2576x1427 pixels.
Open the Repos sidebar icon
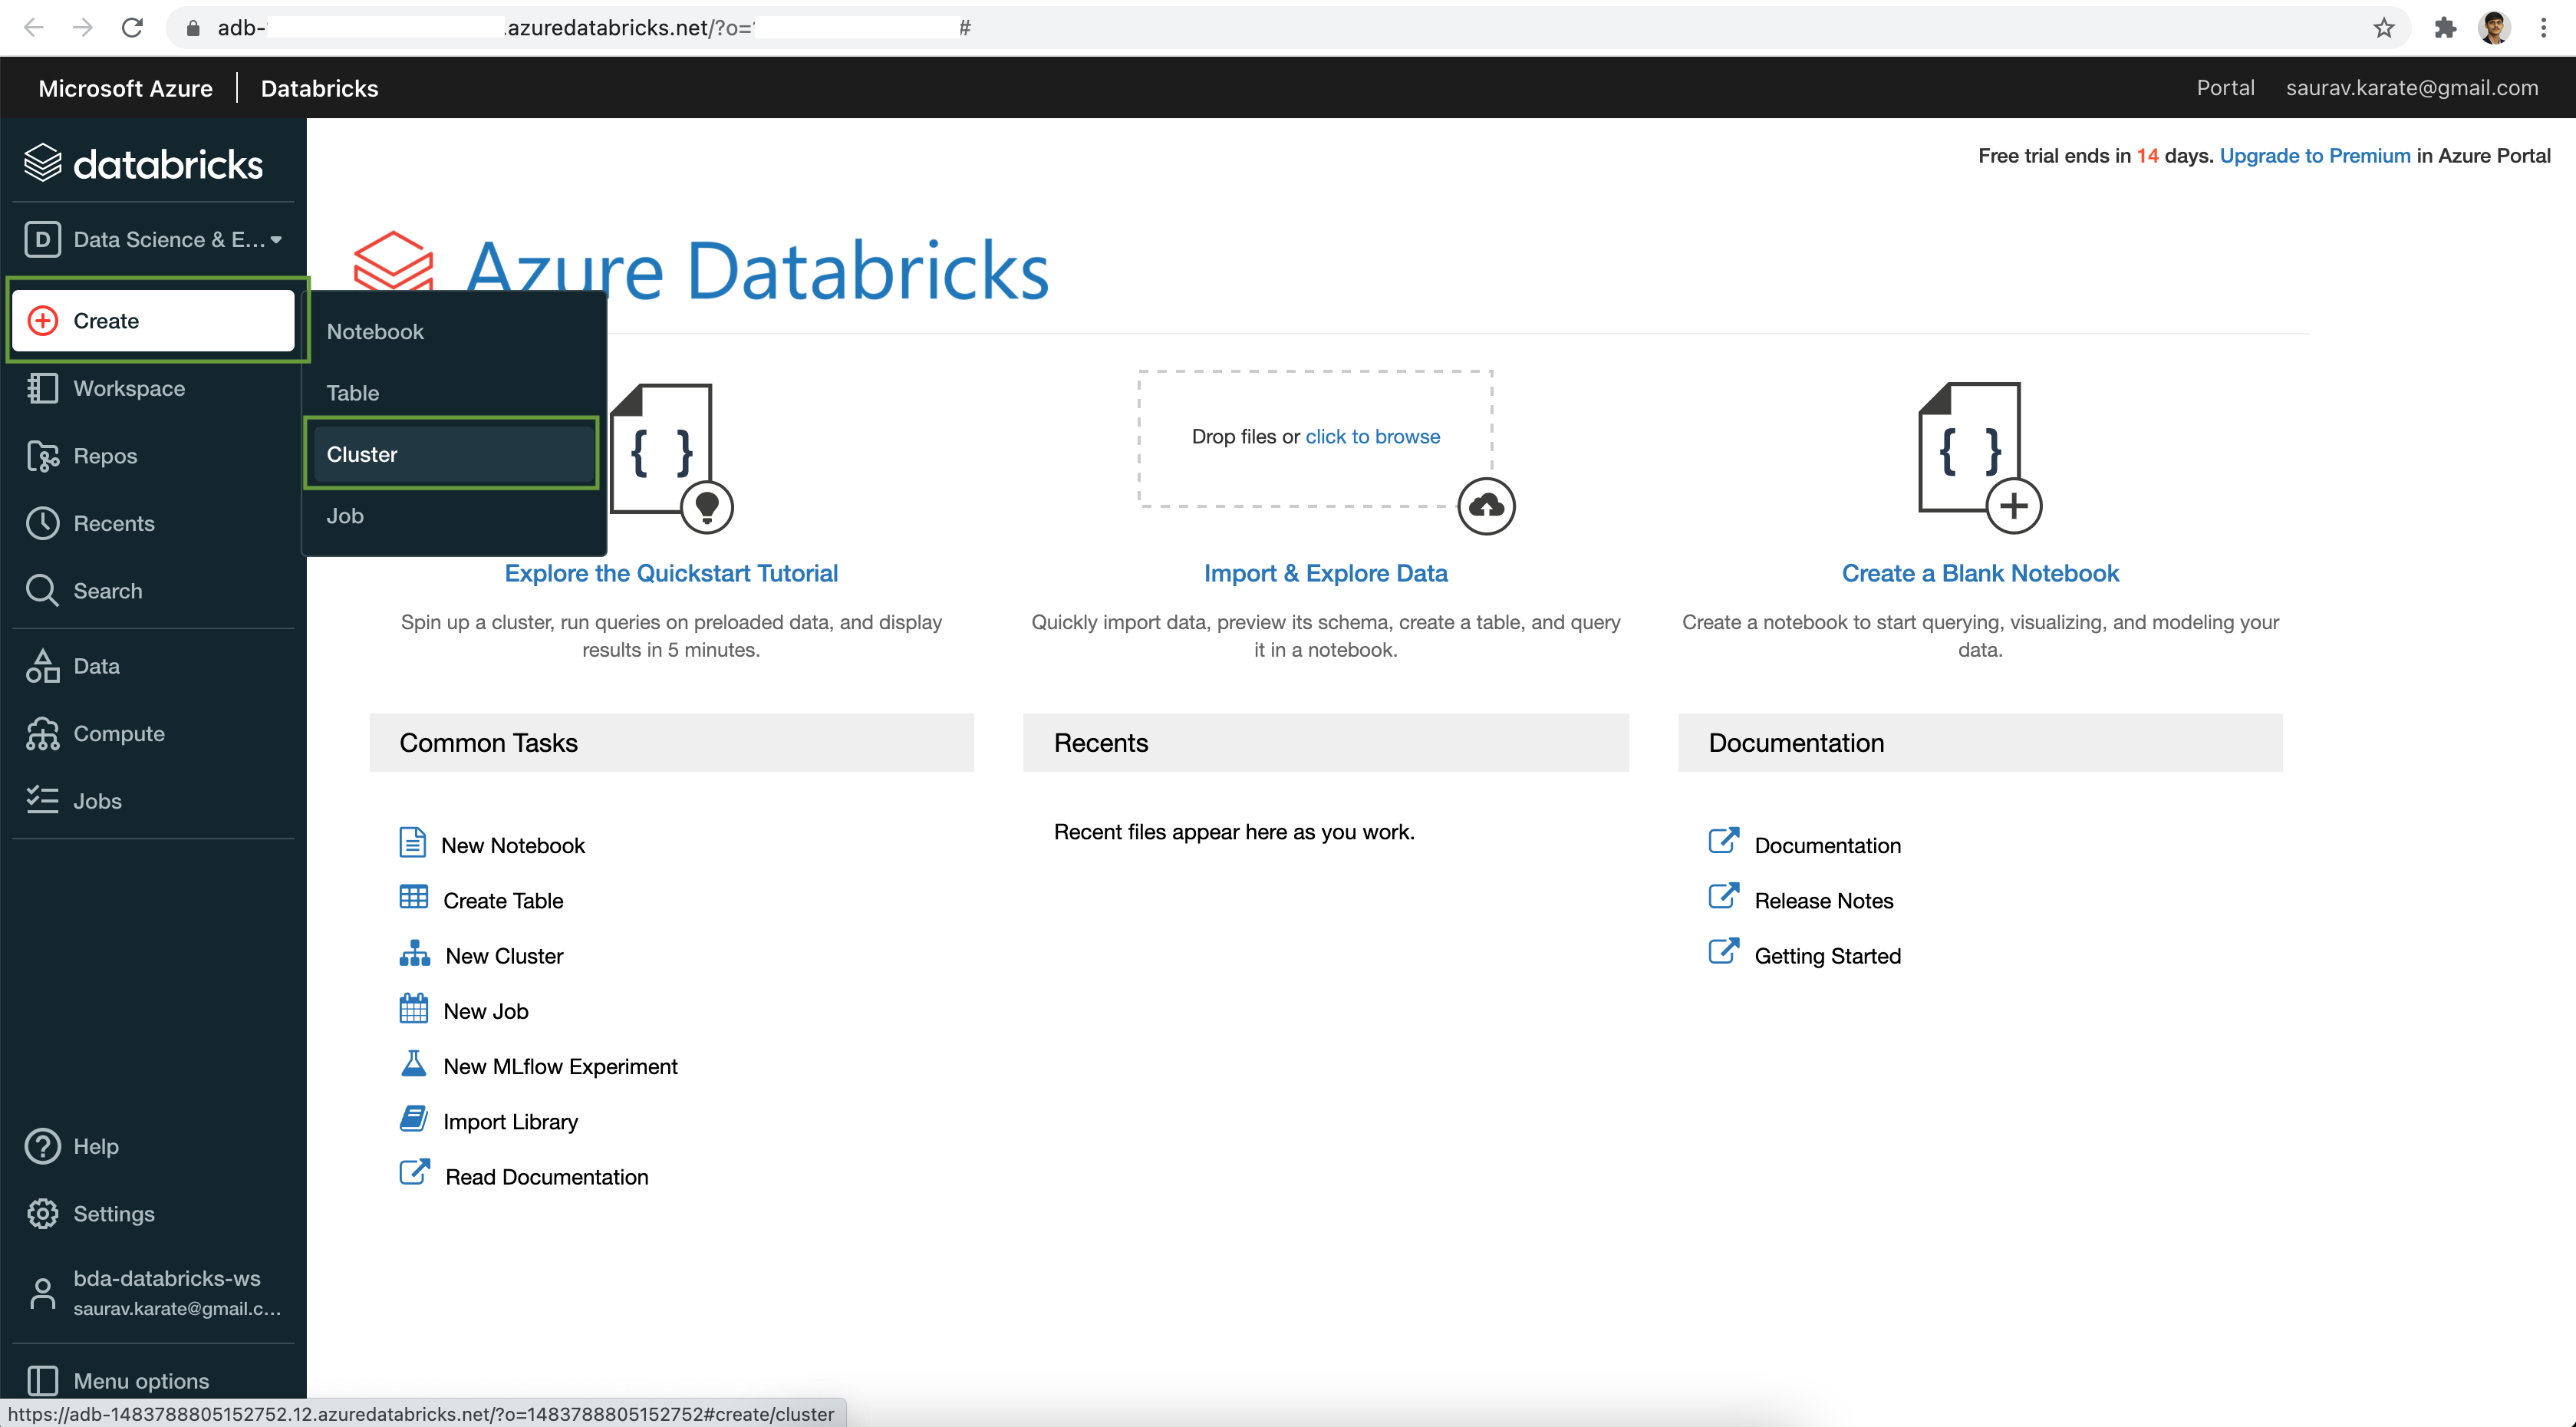point(42,456)
